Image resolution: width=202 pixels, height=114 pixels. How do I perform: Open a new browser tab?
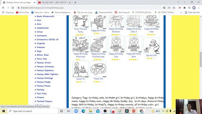(x=75, y=3)
